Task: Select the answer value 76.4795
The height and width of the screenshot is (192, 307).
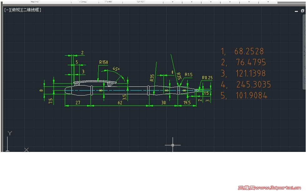Action: (251, 62)
